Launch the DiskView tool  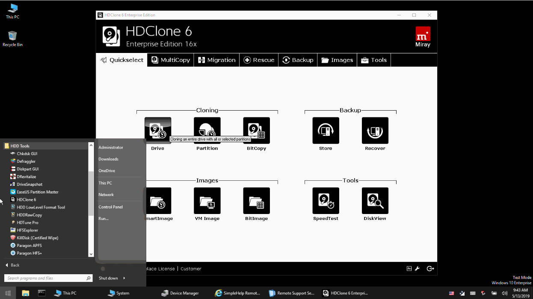(x=375, y=200)
